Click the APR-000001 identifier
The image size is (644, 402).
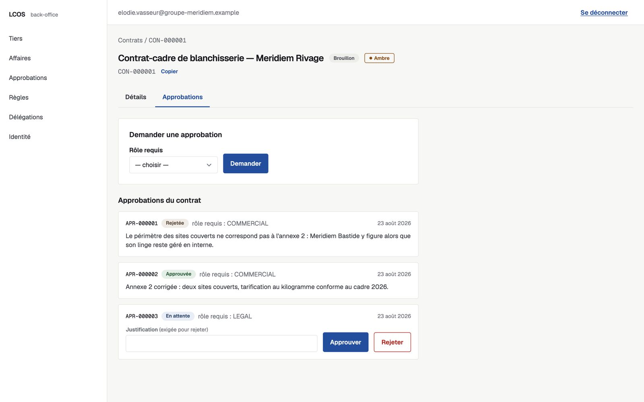pos(142,224)
